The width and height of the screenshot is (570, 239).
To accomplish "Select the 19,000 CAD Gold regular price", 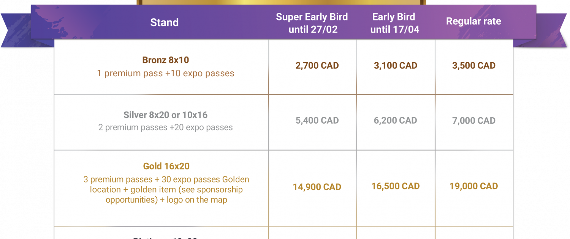I will 474,186.
